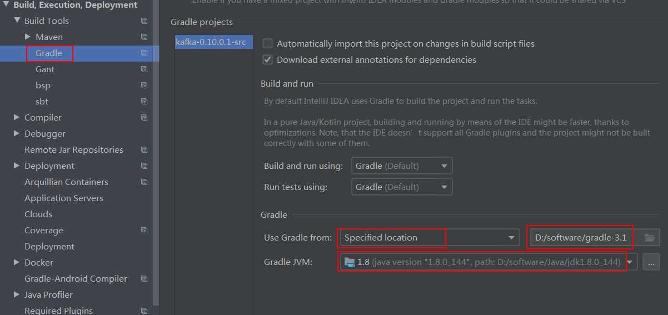Viewport: 668px width, 315px height.
Task: Click project-level icon beside Gant
Action: pos(144,69)
